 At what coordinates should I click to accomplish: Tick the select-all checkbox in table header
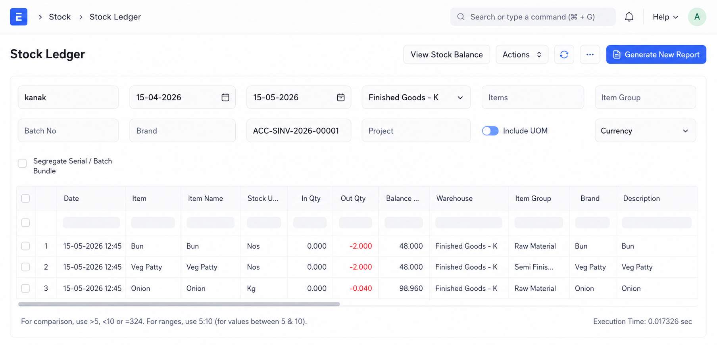pos(25,198)
